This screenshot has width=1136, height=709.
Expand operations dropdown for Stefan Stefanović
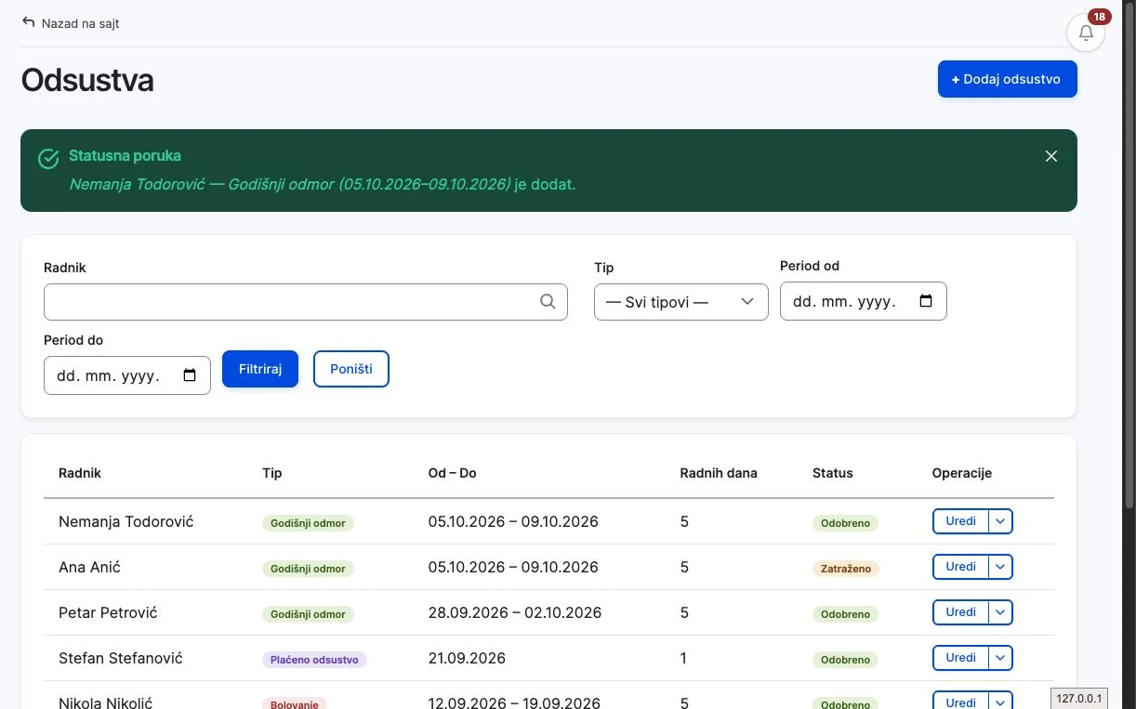click(x=1000, y=658)
